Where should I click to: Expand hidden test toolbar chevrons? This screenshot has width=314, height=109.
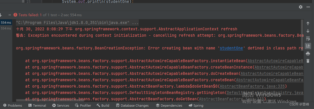tap(10, 15)
